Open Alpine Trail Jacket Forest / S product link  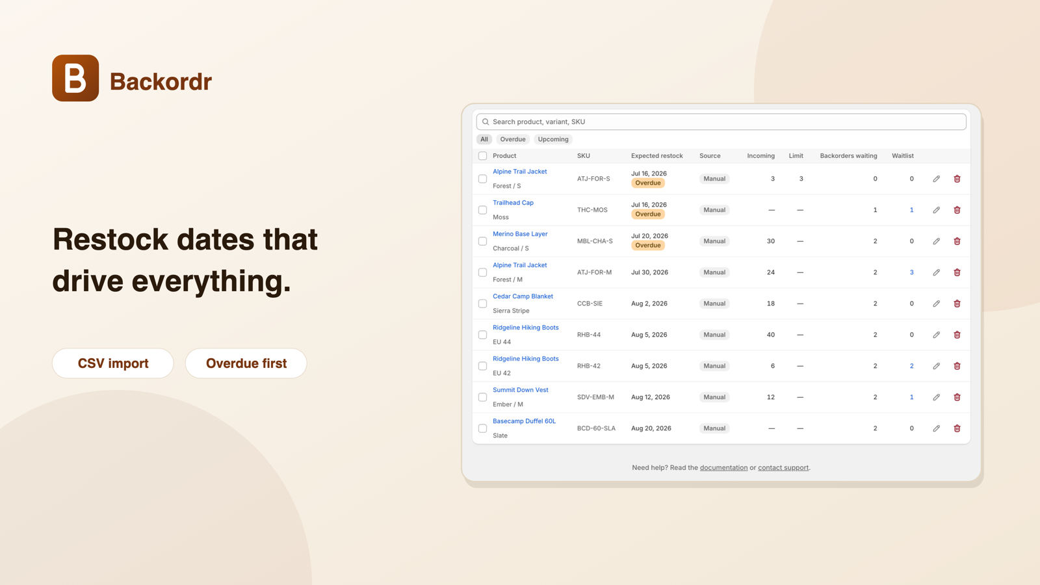[x=520, y=172]
